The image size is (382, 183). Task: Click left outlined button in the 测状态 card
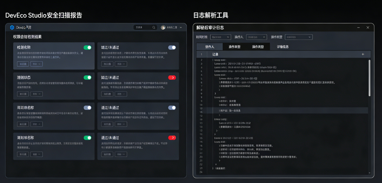pyautogui.click(x=23, y=94)
